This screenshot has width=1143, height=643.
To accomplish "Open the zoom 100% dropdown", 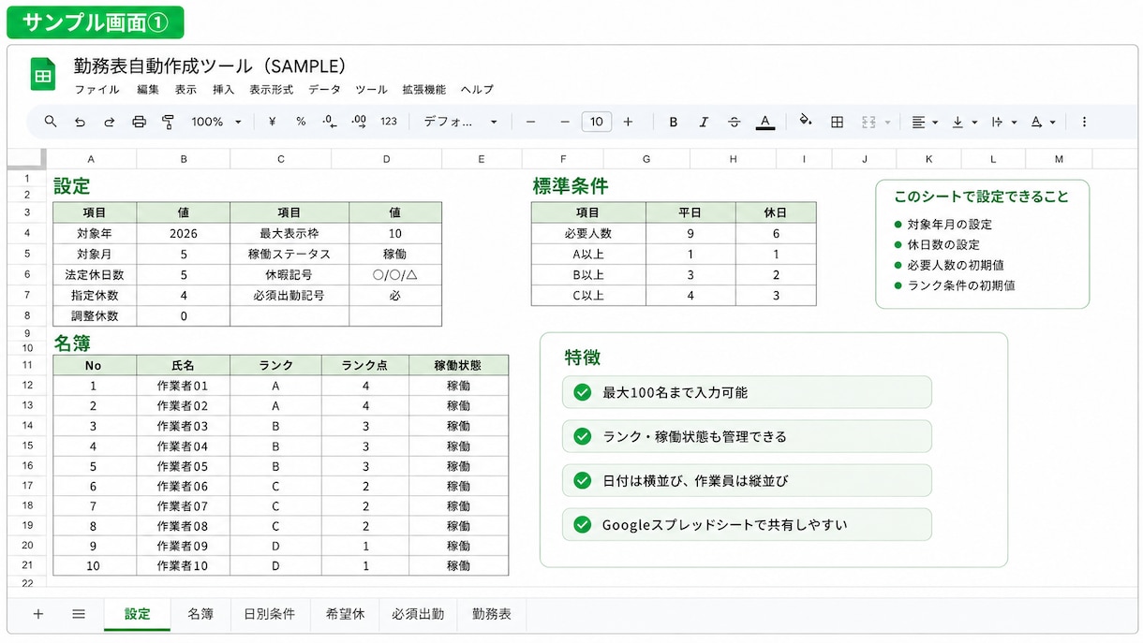I will tap(216, 122).
